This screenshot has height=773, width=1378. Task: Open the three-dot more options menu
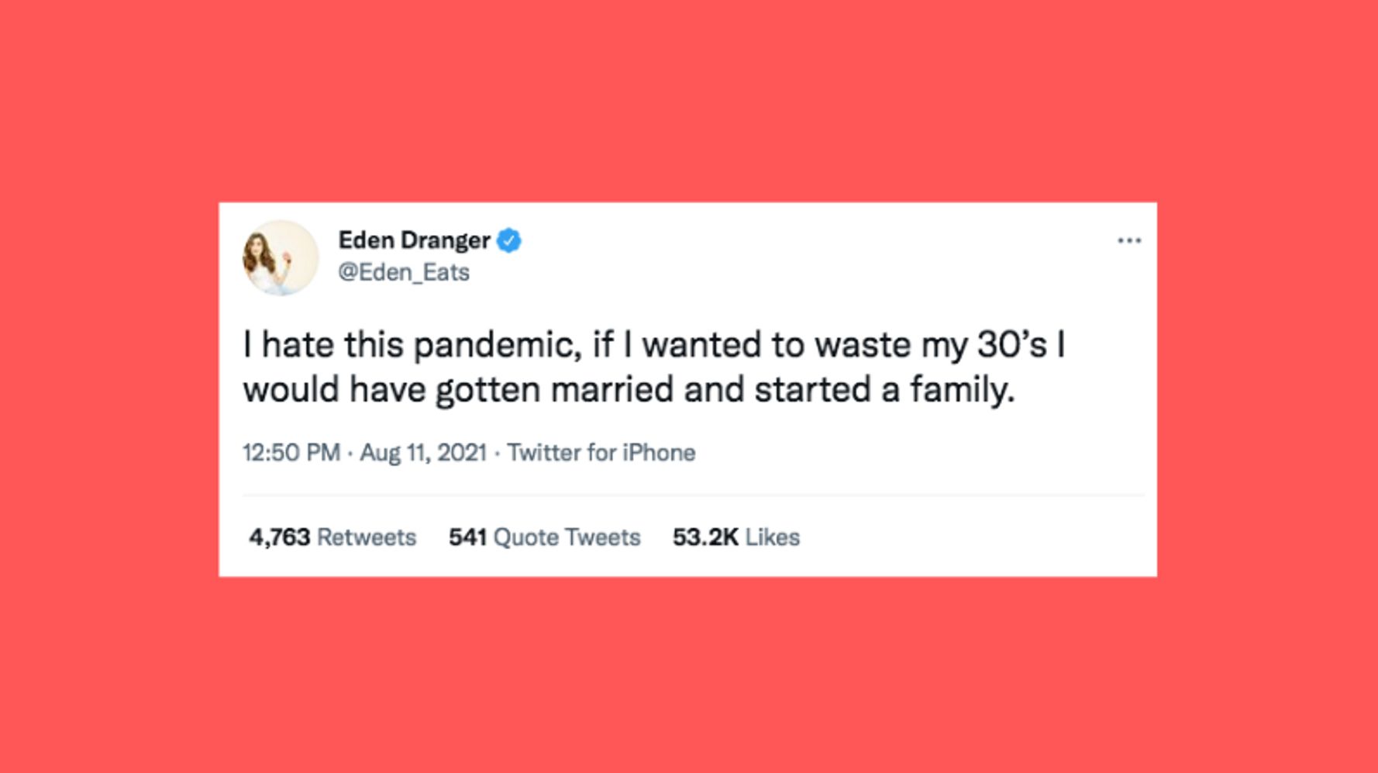point(1129,241)
